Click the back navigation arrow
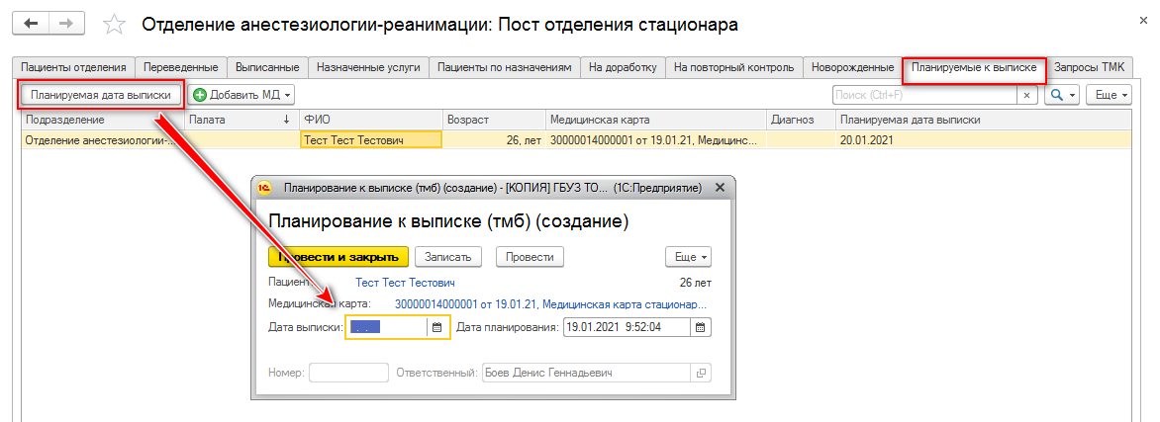The image size is (1160, 422). [x=31, y=23]
